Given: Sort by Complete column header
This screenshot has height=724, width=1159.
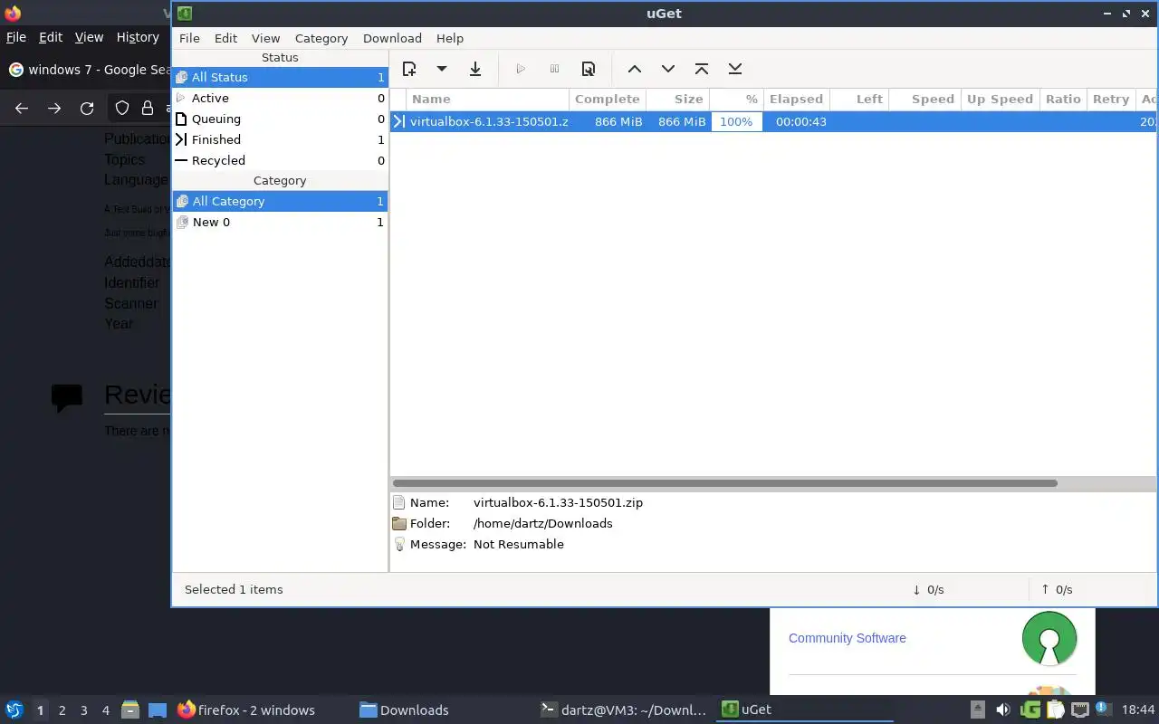Looking at the screenshot, I should pyautogui.click(x=607, y=99).
